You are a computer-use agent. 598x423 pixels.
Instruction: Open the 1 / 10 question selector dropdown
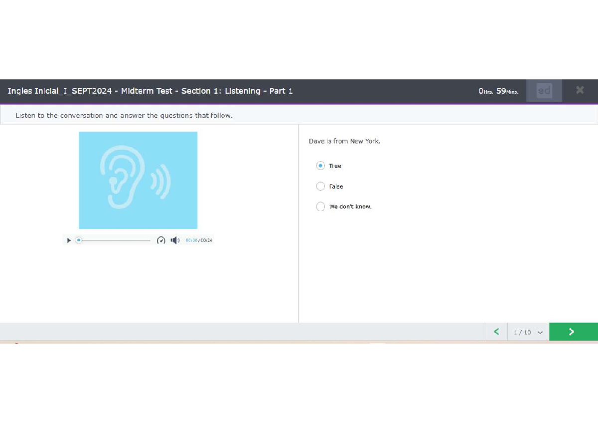(528, 332)
